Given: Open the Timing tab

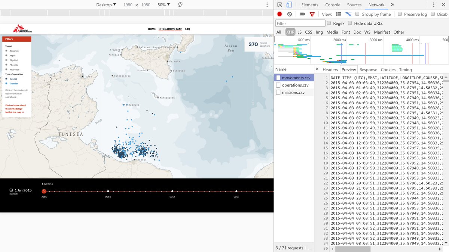Looking at the screenshot, I should [405, 69].
